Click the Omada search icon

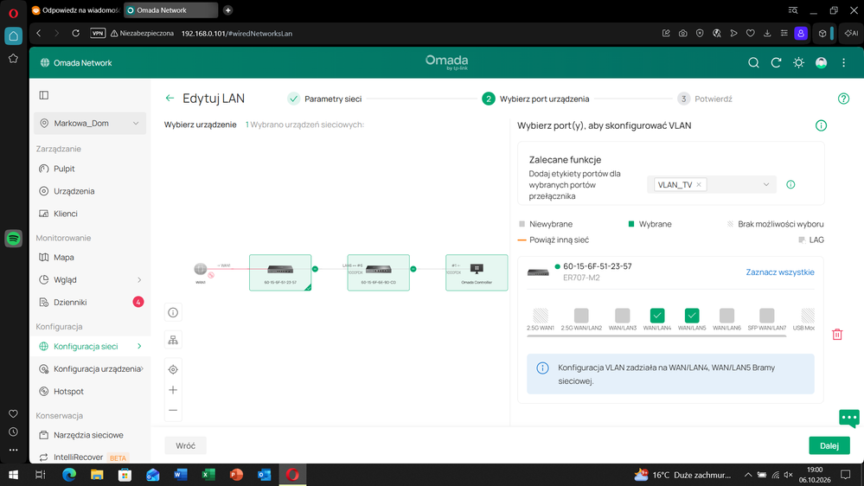coord(753,63)
